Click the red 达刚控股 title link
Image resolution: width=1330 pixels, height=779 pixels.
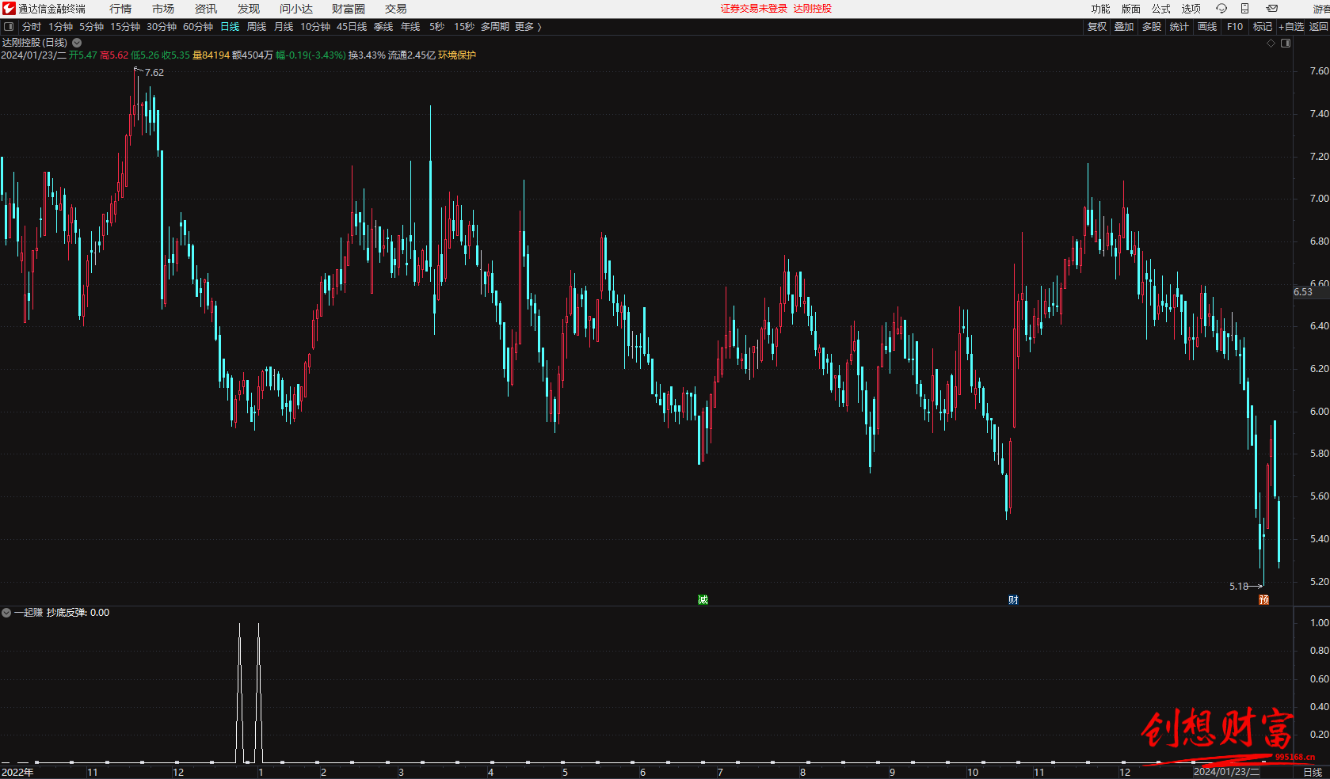tap(813, 9)
